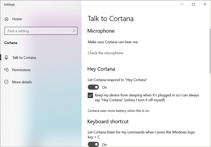
Task: Open More details section
Action: tap(22, 82)
